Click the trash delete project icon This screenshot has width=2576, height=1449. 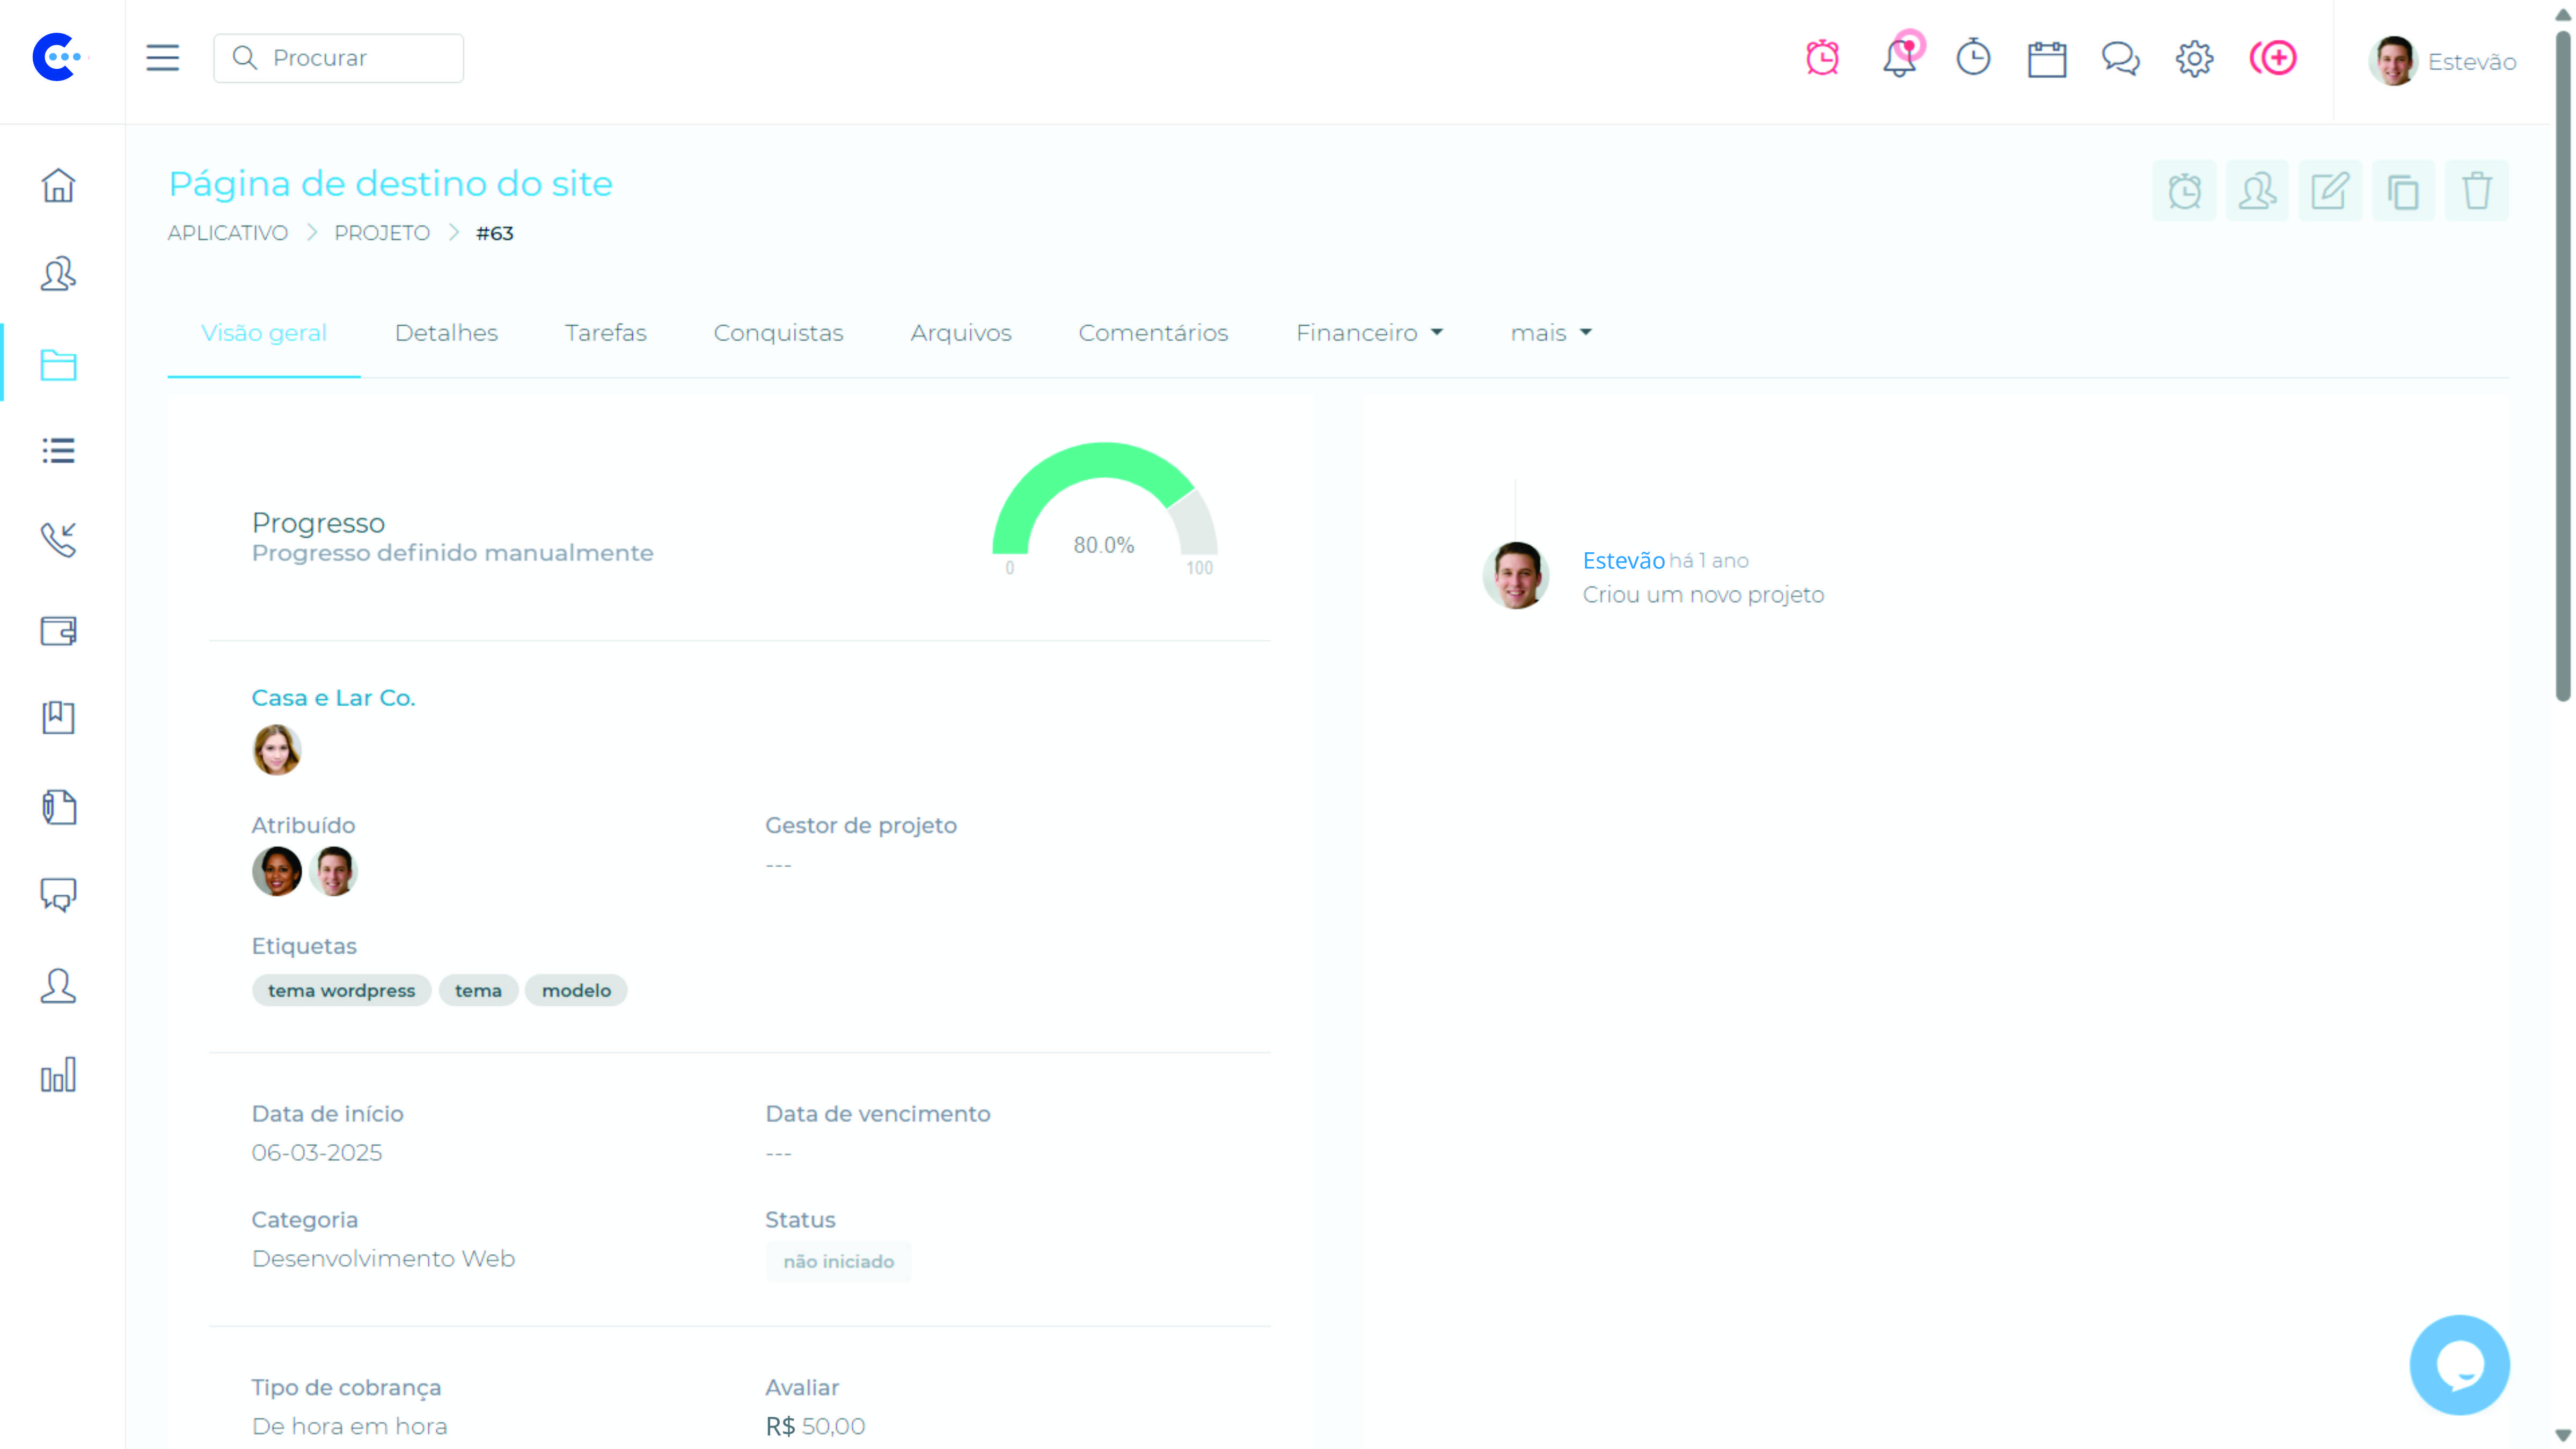[x=2476, y=191]
